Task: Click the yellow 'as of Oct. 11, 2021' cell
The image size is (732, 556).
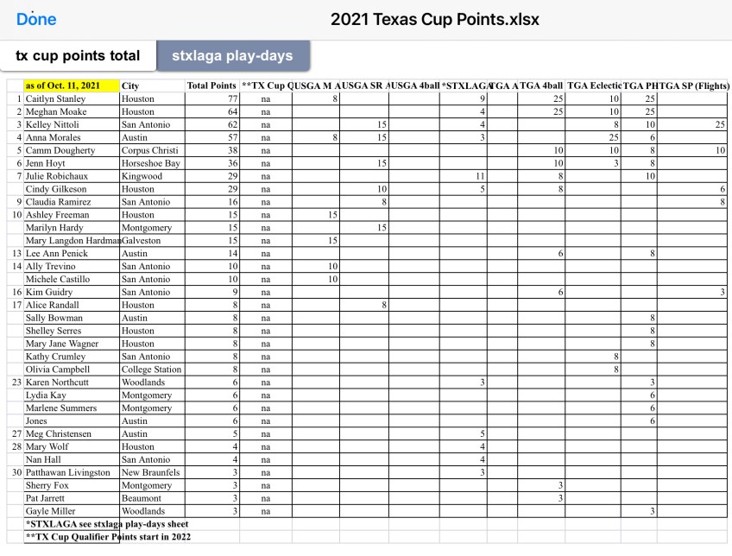Action: [x=62, y=86]
